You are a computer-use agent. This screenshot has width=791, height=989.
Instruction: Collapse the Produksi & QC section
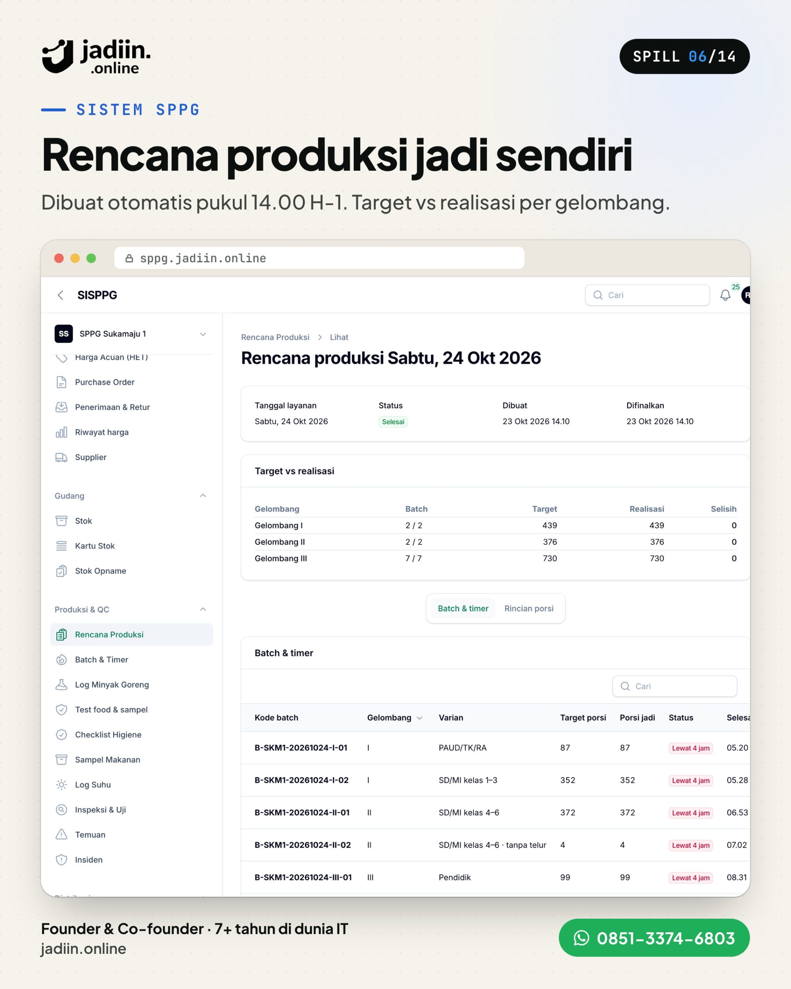pyautogui.click(x=203, y=609)
